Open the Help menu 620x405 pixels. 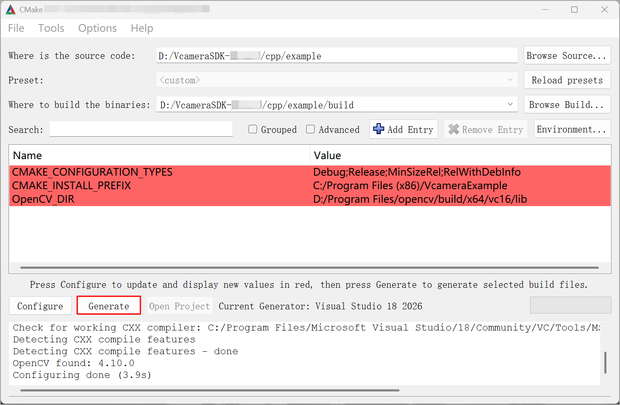tap(142, 28)
